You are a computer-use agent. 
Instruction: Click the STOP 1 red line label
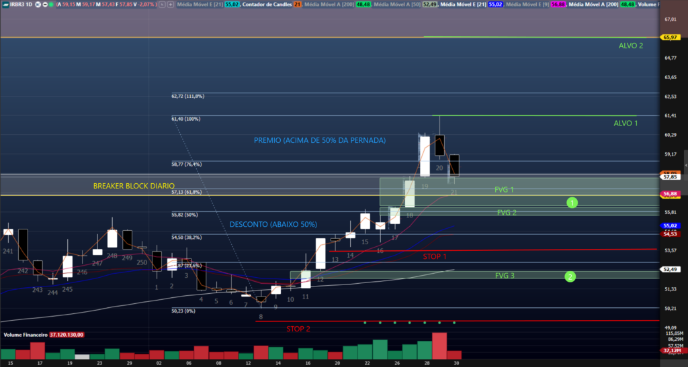pyautogui.click(x=434, y=256)
